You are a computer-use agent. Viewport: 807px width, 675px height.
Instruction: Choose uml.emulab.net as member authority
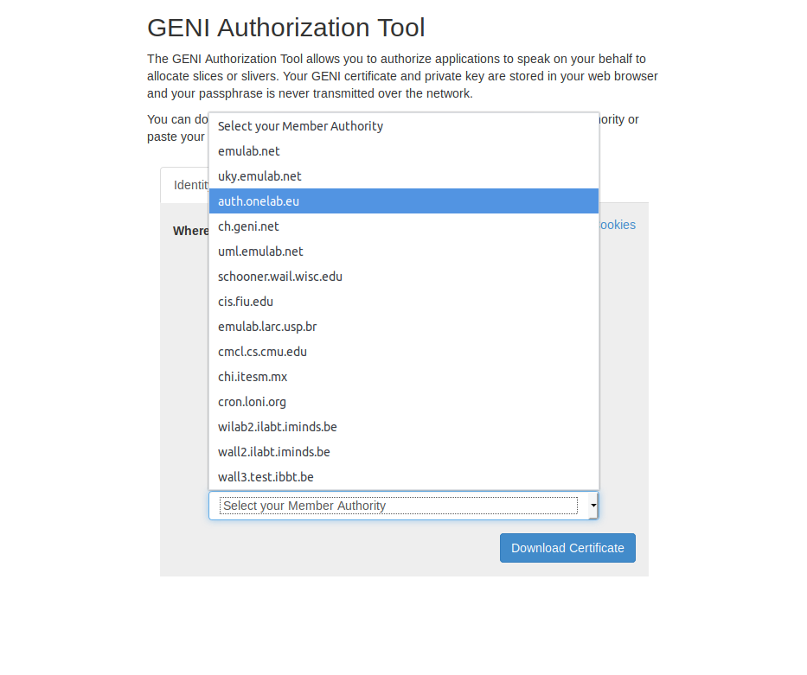[260, 252]
